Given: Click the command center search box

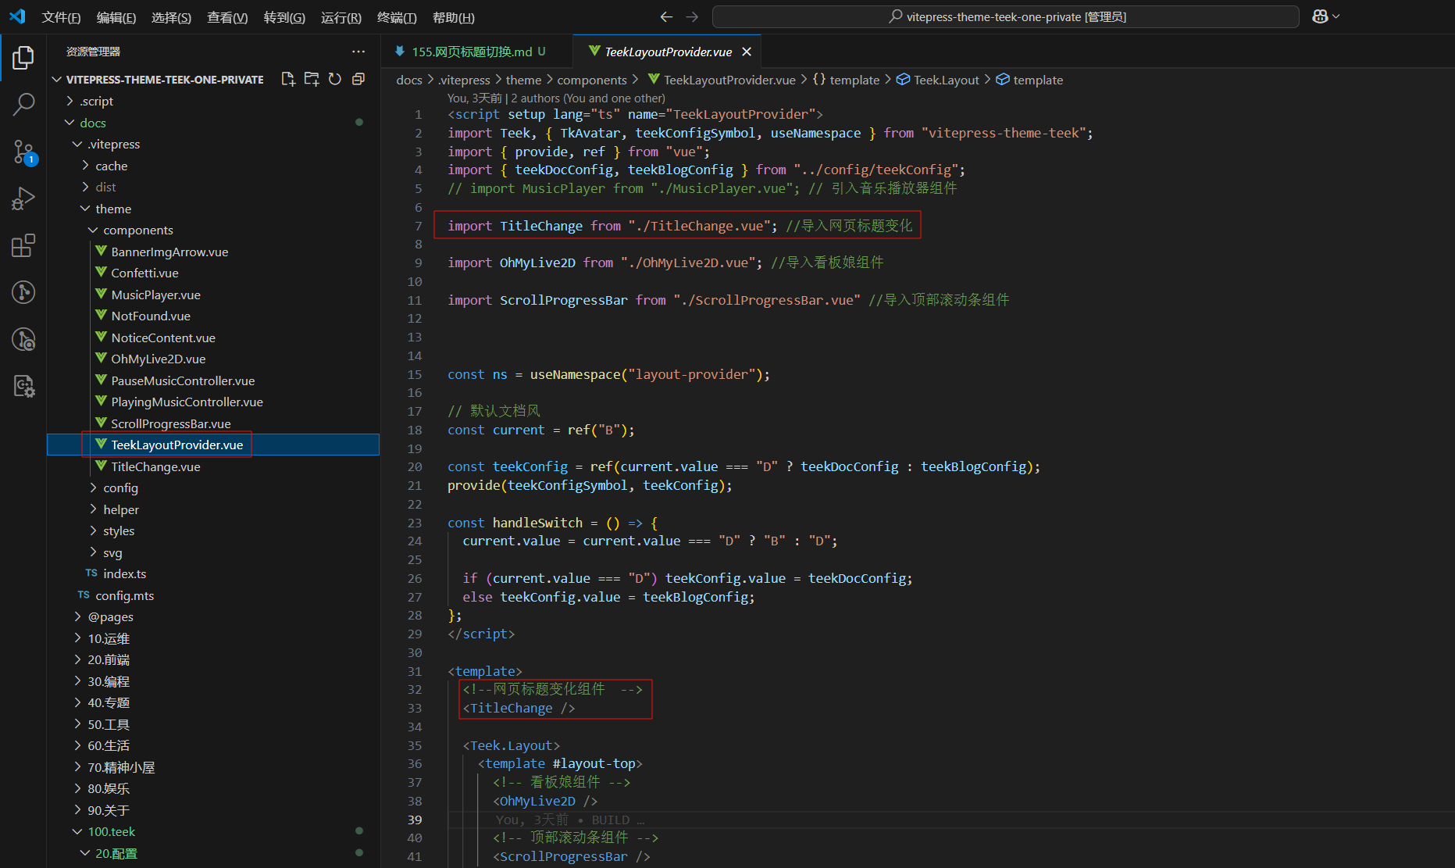Looking at the screenshot, I should tap(1006, 16).
